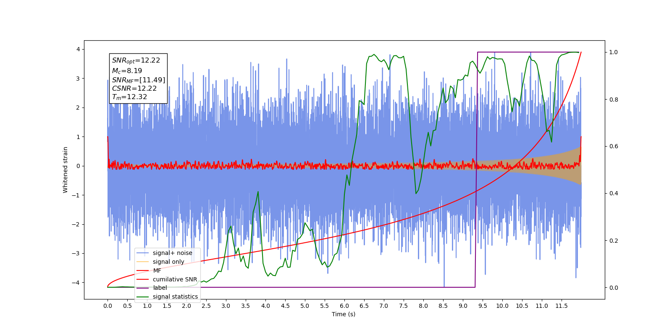Click right y-axis tick label 0.2
This screenshot has width=672, height=336.
tap(614, 241)
